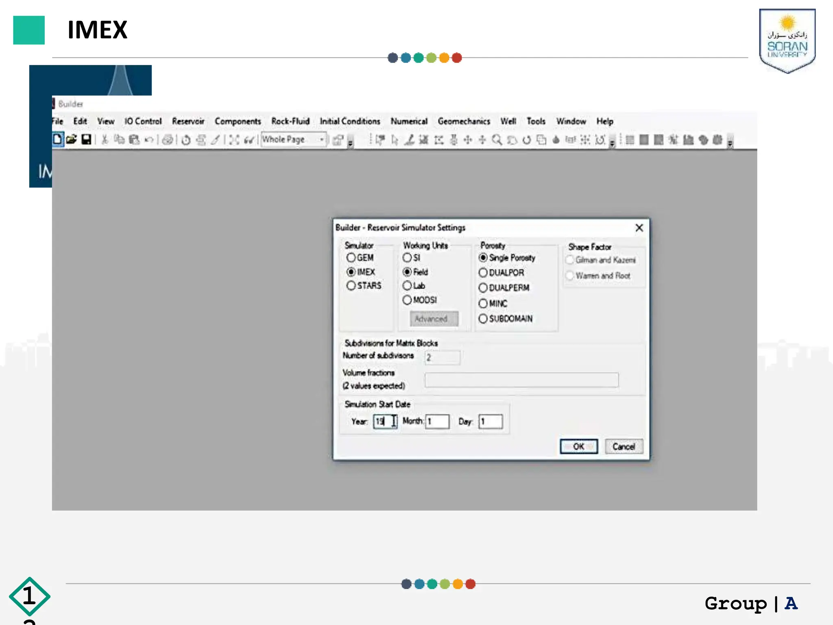Choose MODSI working units
833x625 pixels.
(407, 300)
